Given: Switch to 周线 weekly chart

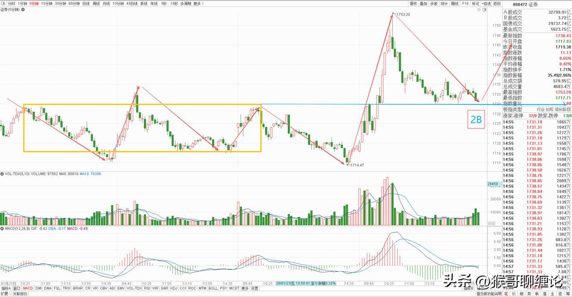Looking at the screenshot, I should 96,4.
